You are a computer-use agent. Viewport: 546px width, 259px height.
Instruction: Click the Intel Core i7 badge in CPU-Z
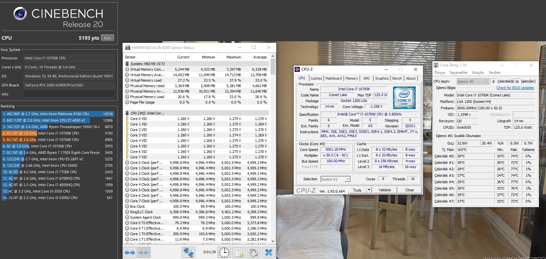(x=404, y=98)
